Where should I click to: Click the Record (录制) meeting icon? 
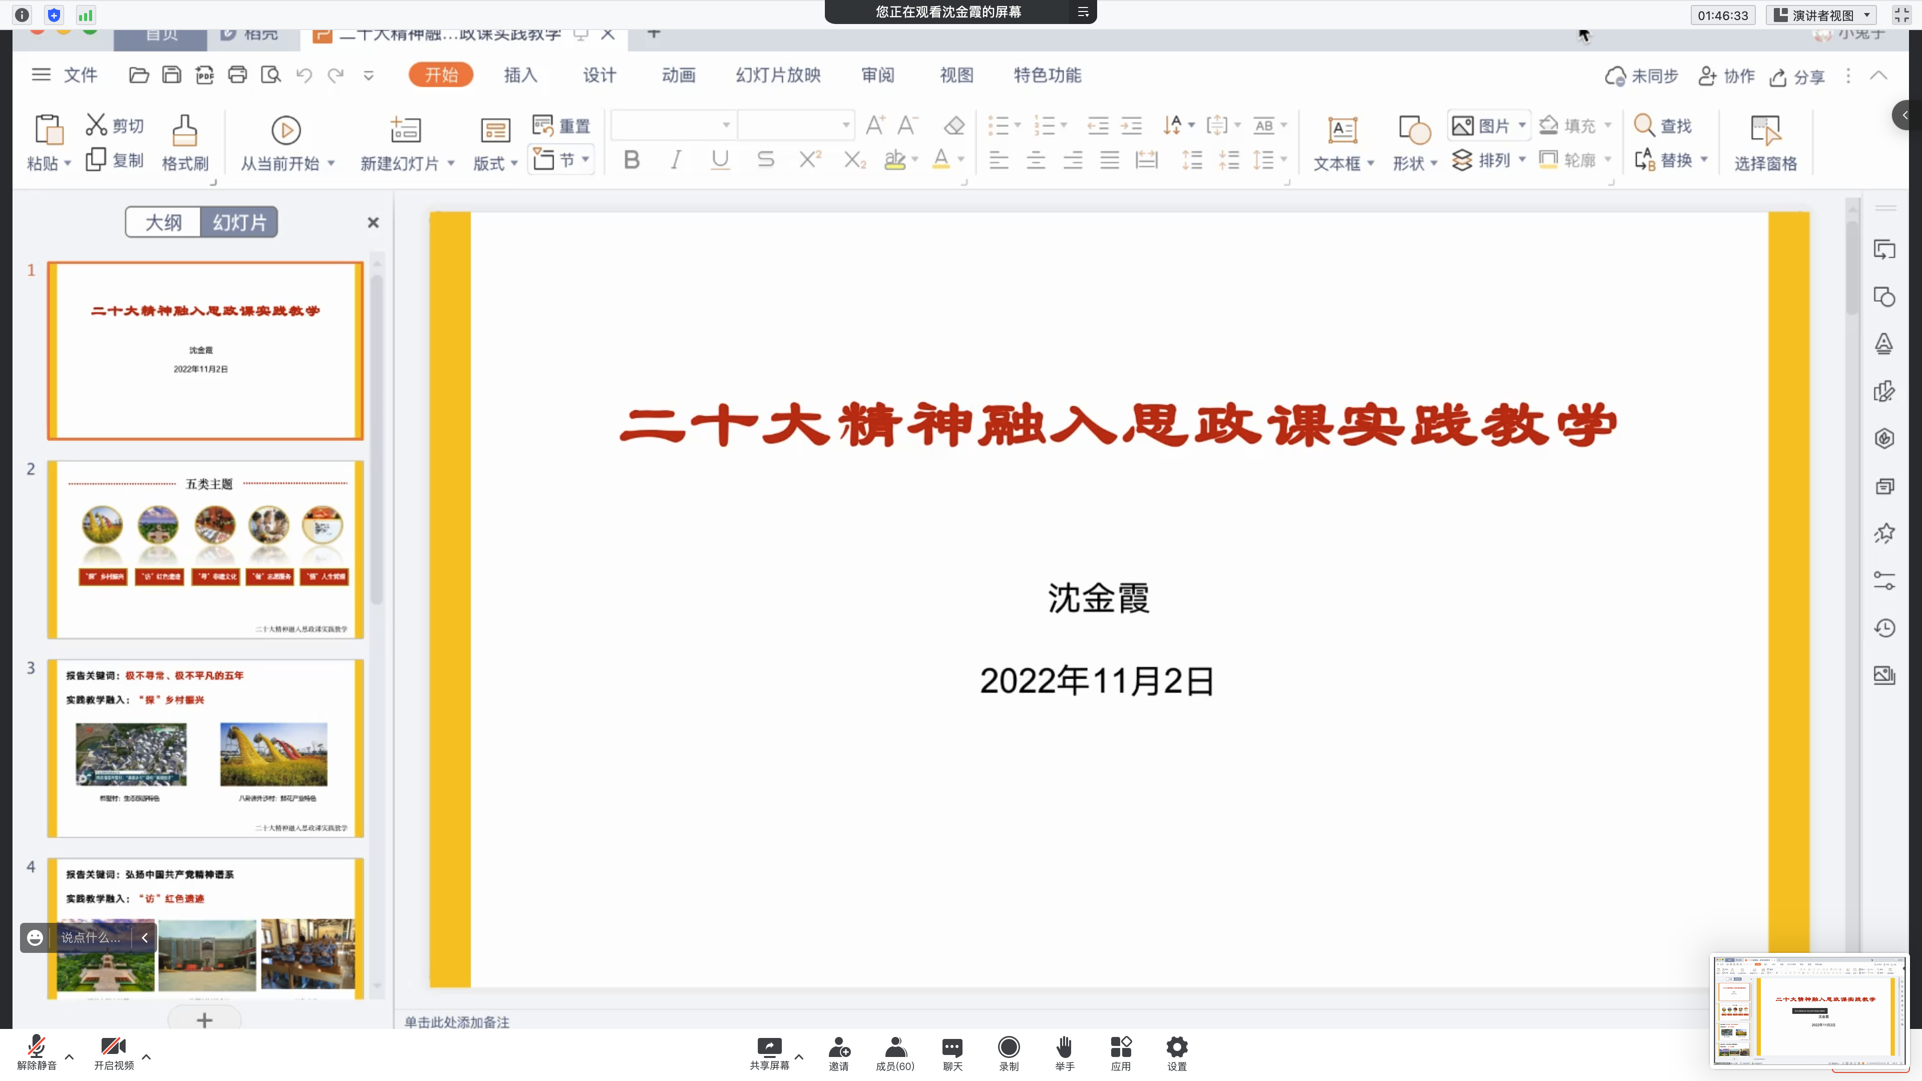[x=1008, y=1047]
